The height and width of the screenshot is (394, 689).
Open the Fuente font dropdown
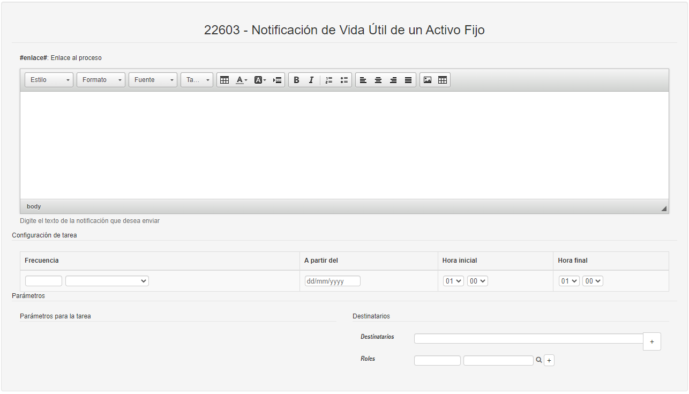(153, 80)
